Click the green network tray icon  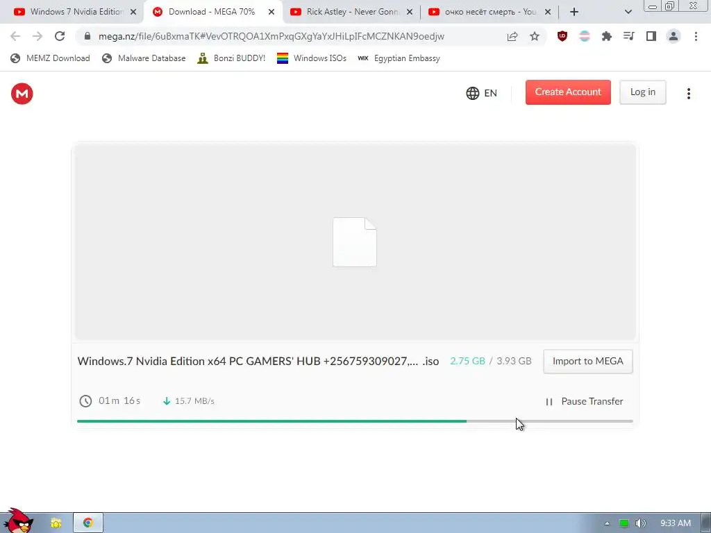point(624,523)
